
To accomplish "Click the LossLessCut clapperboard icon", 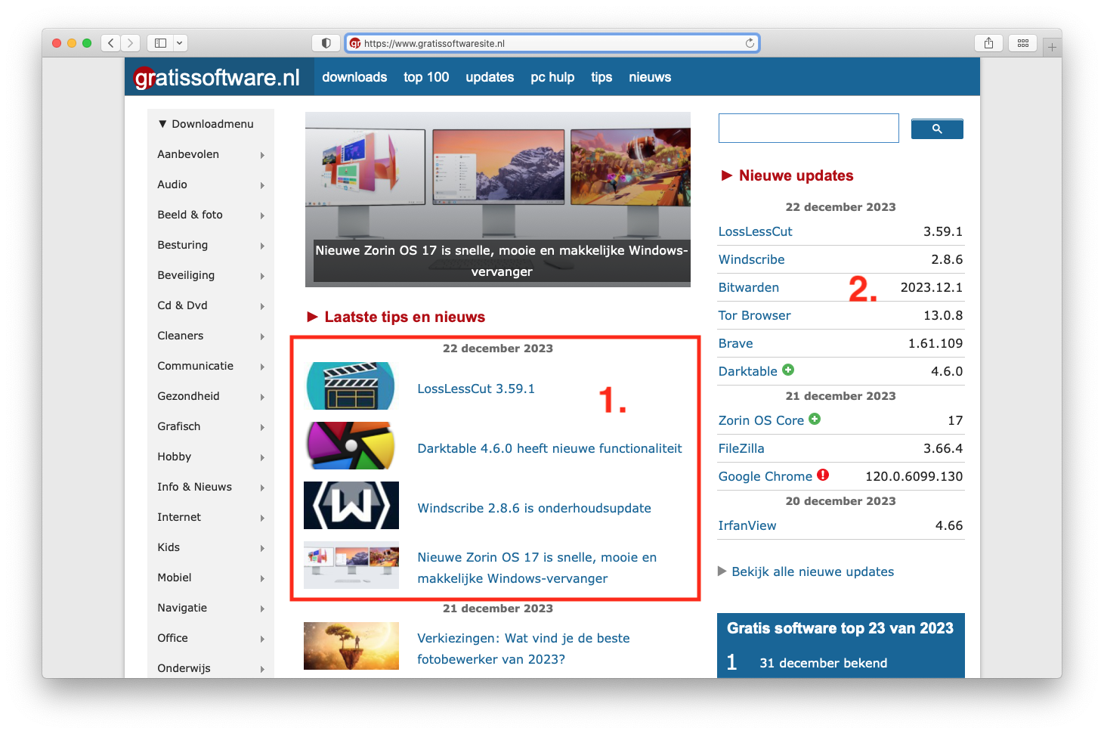I will (351, 386).
